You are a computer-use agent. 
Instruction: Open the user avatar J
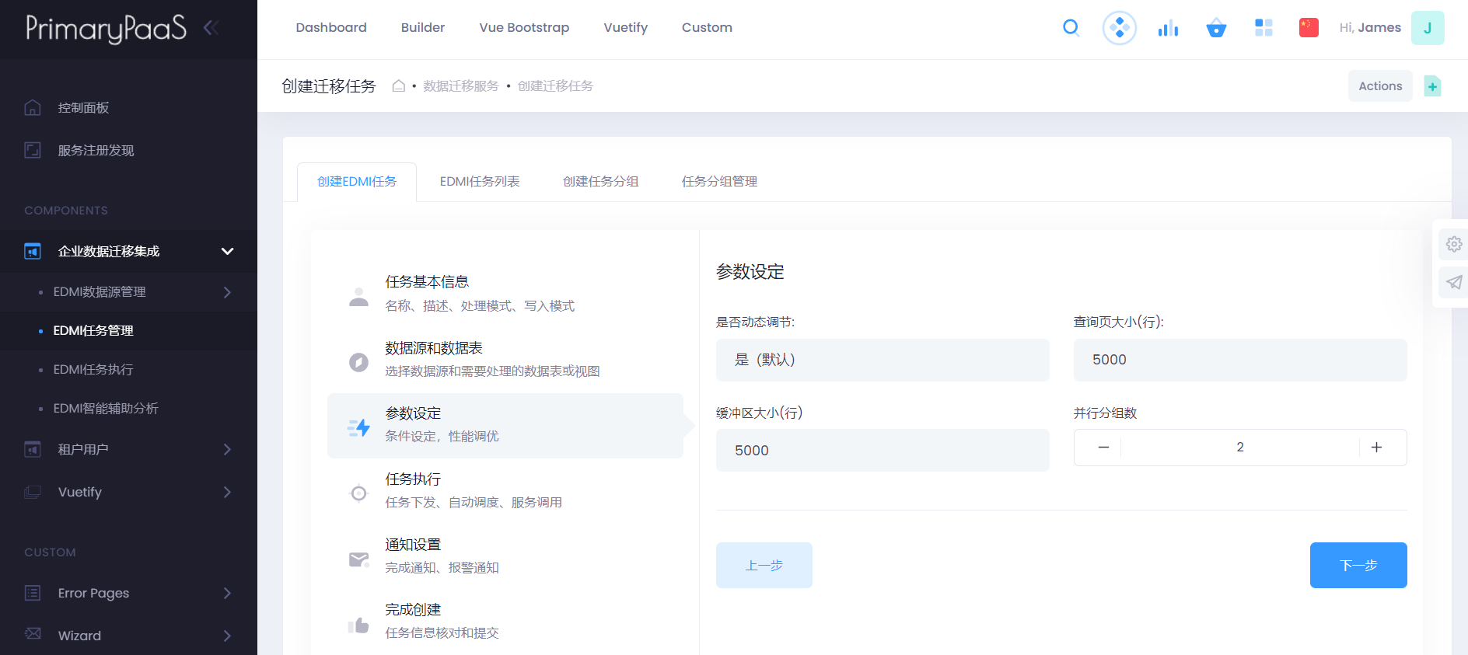[x=1428, y=28]
